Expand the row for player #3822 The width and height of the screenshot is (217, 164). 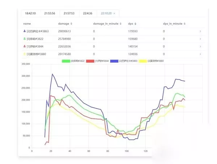pyautogui.click(x=200, y=39)
